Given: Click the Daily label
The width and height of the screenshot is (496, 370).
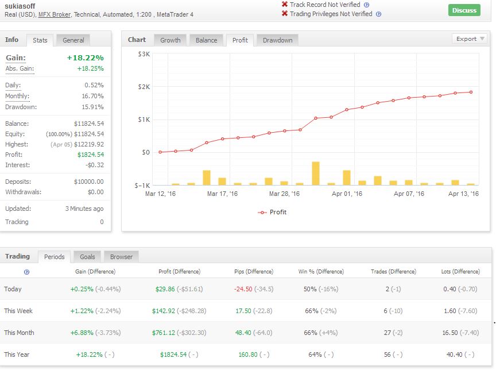Looking at the screenshot, I should (13, 85).
